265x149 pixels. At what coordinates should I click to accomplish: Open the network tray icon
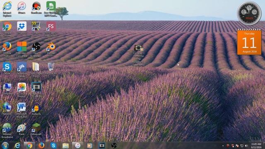(242, 146)
